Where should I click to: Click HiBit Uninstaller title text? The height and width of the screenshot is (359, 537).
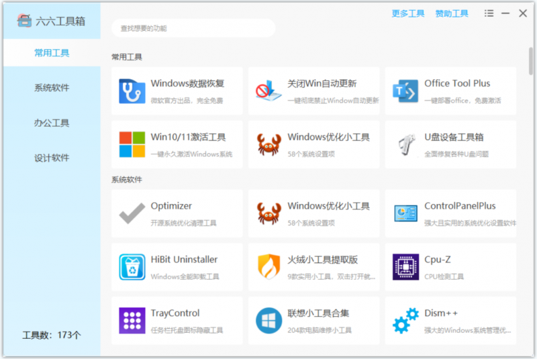(x=184, y=260)
